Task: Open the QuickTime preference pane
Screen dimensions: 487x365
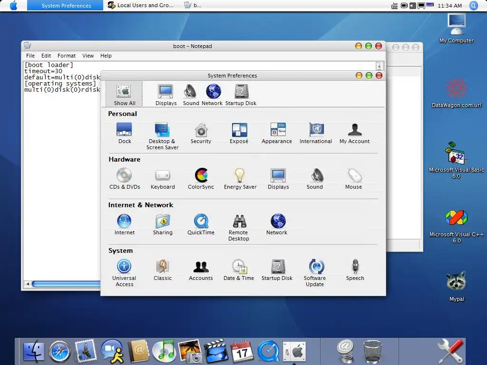Action: (201, 224)
